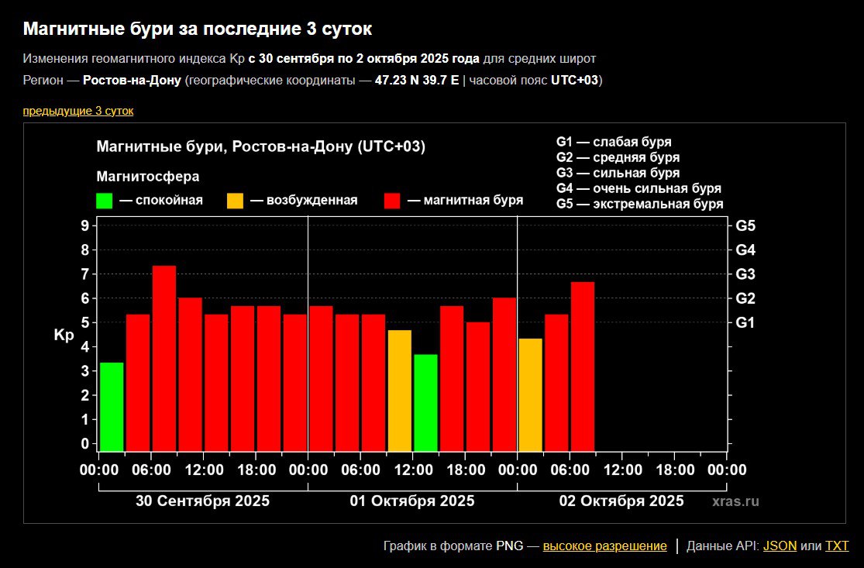Click the 'G1 — слабая буря' legend entry
The image size is (864, 568).
[x=614, y=142]
